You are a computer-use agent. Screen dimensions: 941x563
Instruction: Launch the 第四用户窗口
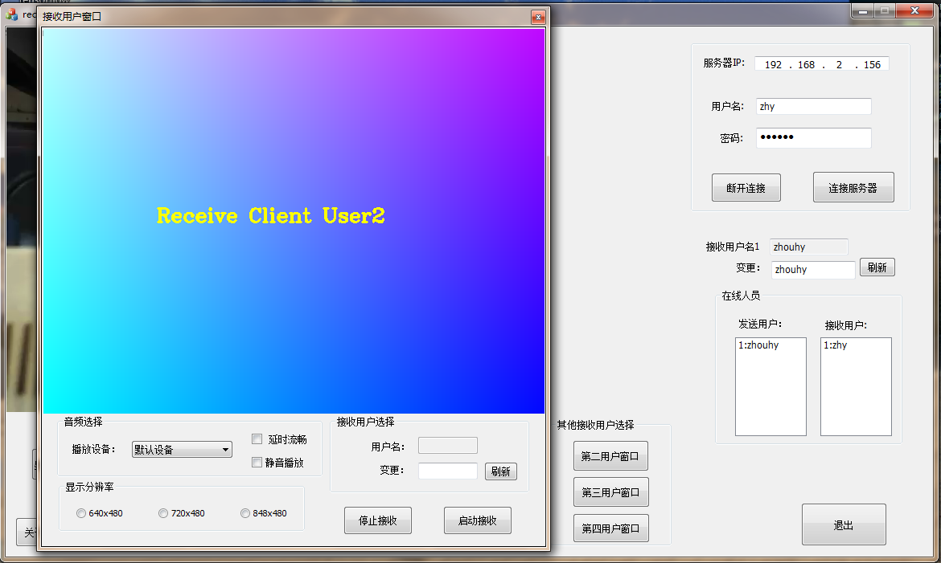coord(610,528)
